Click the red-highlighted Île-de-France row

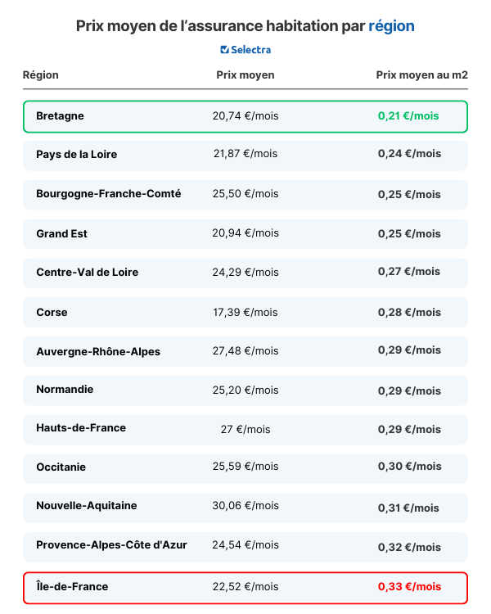[x=245, y=587]
